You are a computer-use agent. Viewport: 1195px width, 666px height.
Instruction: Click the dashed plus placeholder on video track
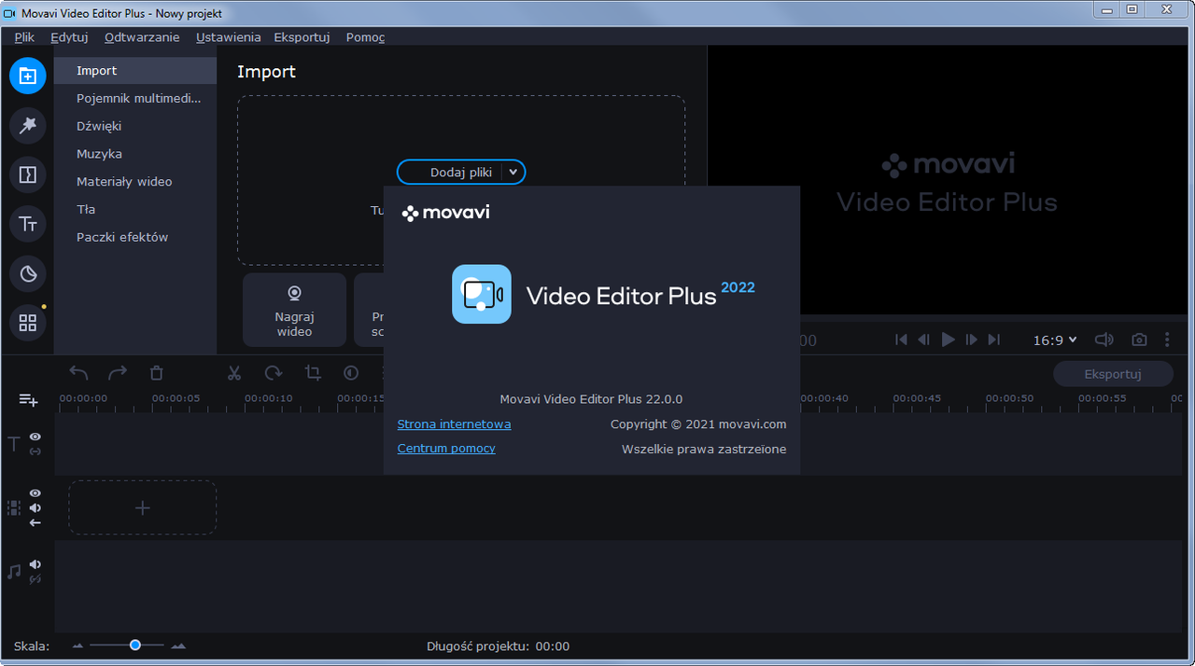click(142, 508)
